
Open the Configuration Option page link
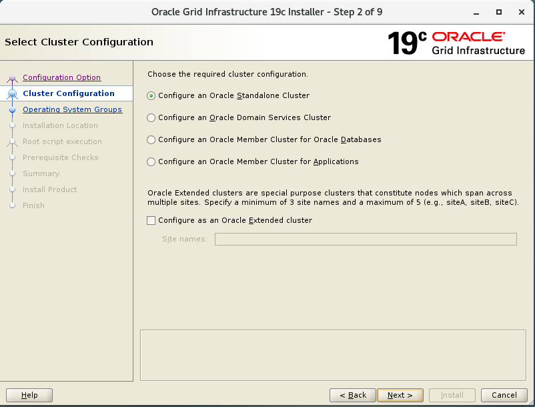(61, 77)
